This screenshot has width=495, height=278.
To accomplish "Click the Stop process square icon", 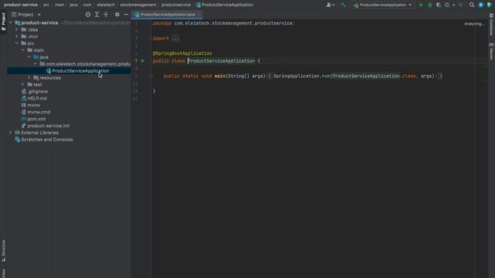I will pyautogui.click(x=461, y=5).
